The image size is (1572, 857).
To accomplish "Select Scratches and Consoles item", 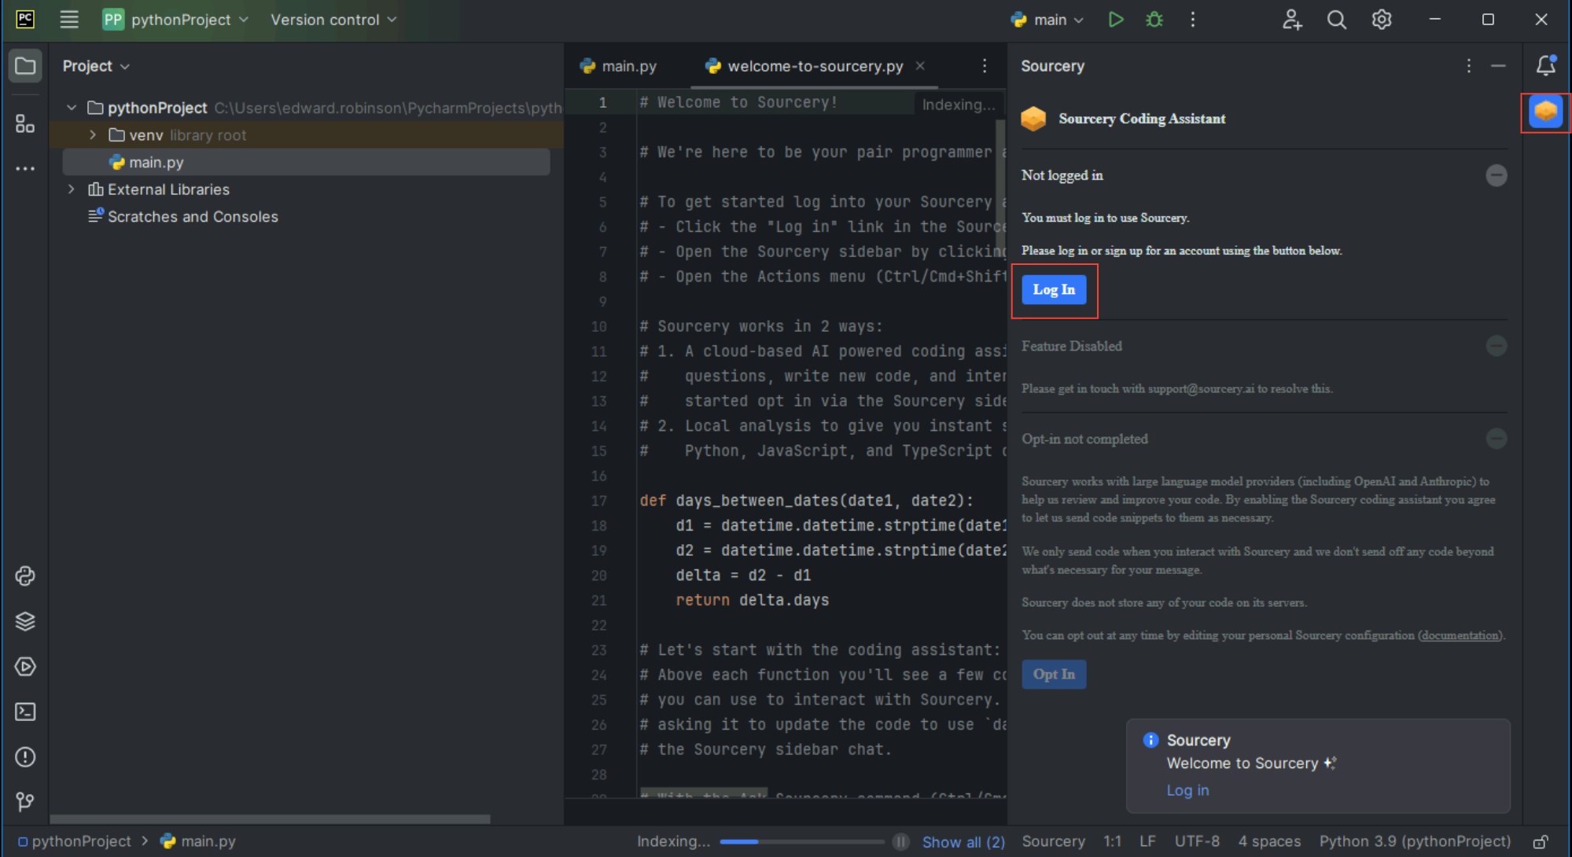I will 182,216.
